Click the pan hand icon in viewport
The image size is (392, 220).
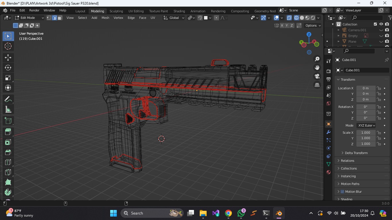[317, 68]
